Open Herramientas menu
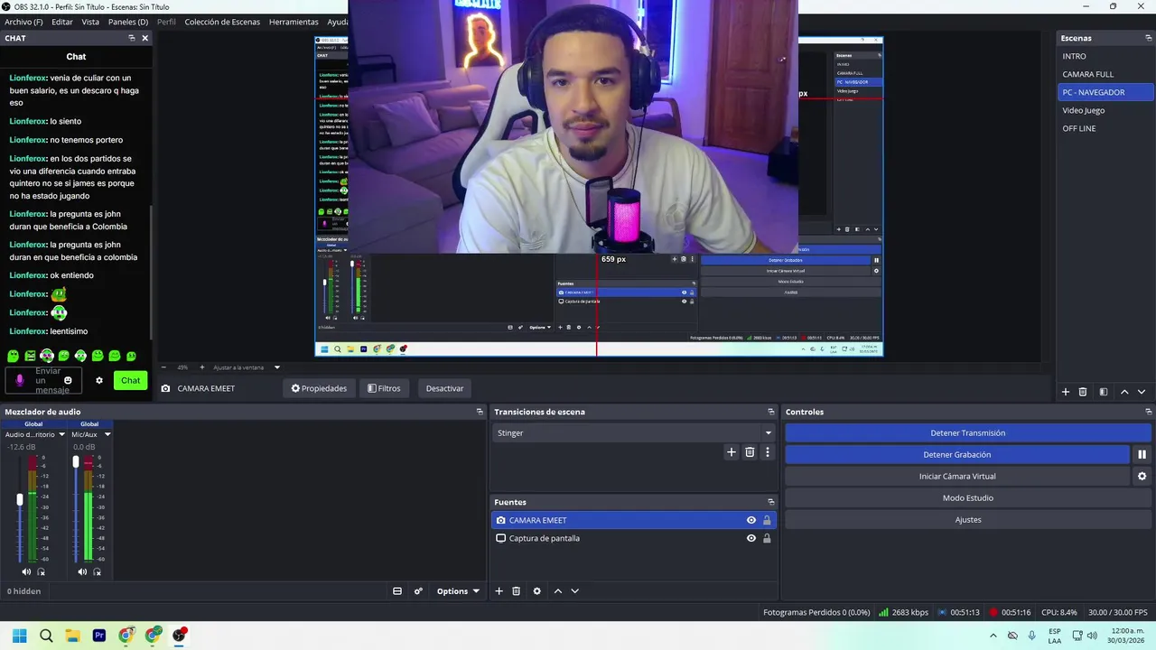The width and height of the screenshot is (1156, 650). click(x=294, y=22)
